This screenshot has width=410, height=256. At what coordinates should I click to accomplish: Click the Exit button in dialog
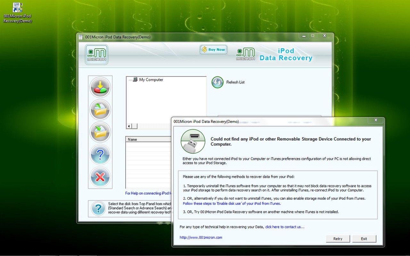[x=364, y=239]
